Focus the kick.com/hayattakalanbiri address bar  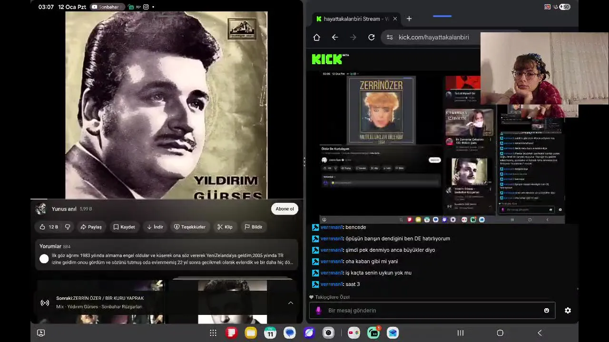point(433,37)
